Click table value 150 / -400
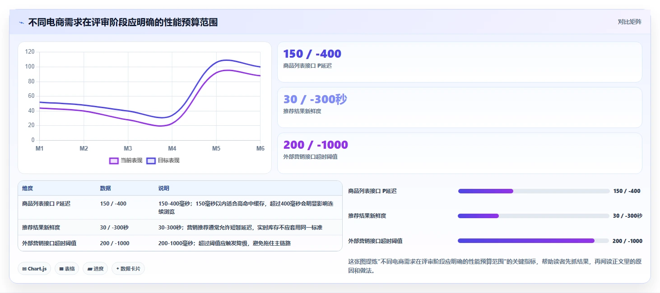Viewport: 660px width, 293px height. (x=113, y=204)
